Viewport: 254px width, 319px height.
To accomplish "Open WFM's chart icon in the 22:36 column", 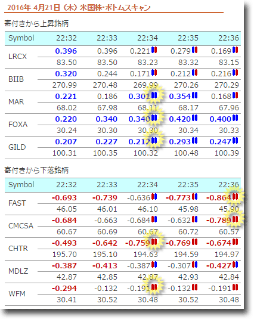I will pos(236,287).
